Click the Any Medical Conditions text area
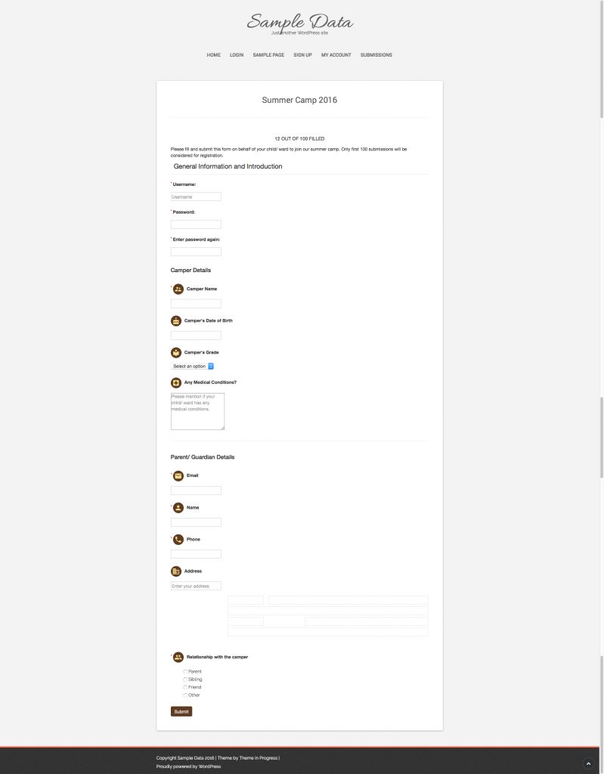604x774 pixels. pyautogui.click(x=197, y=411)
